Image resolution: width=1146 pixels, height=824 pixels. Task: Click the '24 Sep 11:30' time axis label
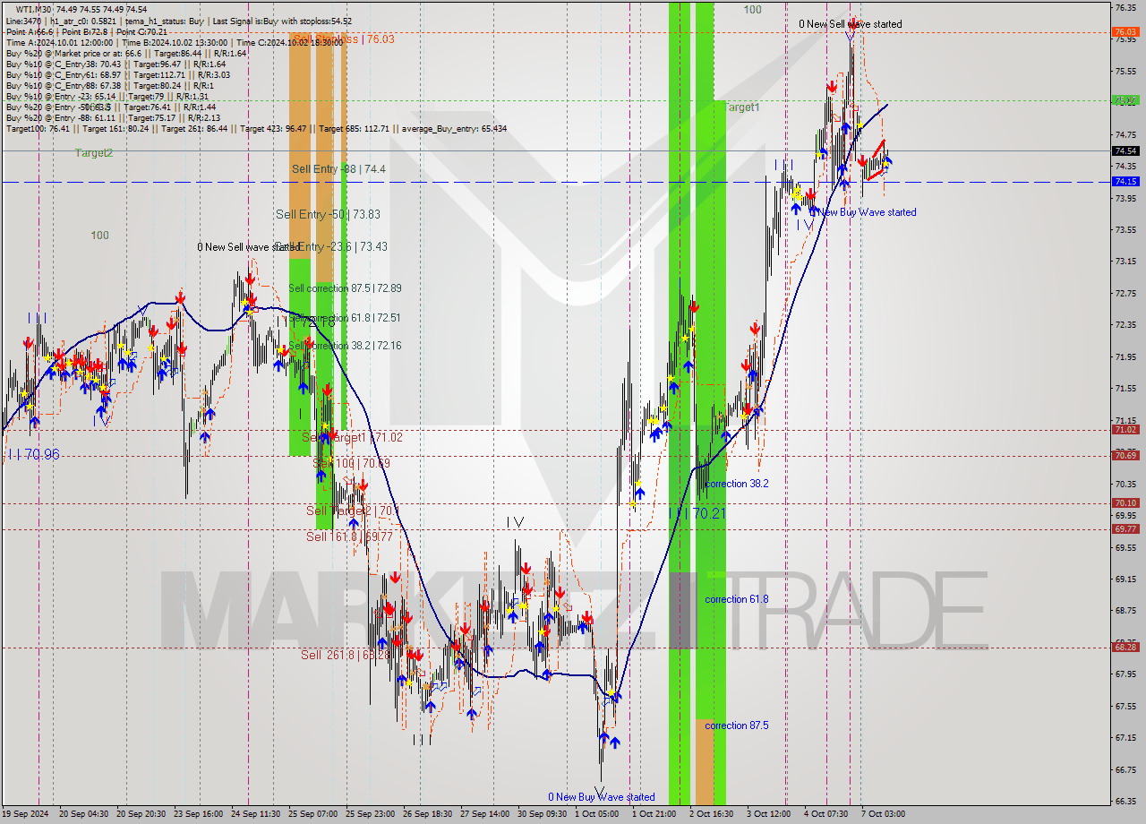[256, 814]
